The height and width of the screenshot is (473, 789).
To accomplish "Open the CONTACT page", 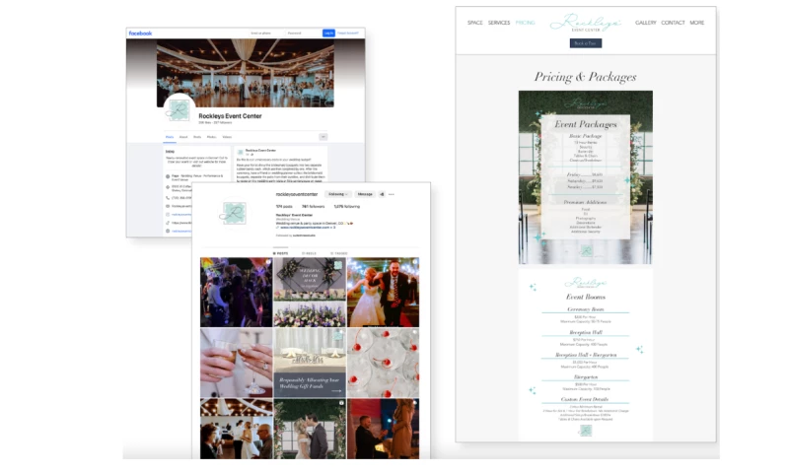I will pyautogui.click(x=673, y=23).
